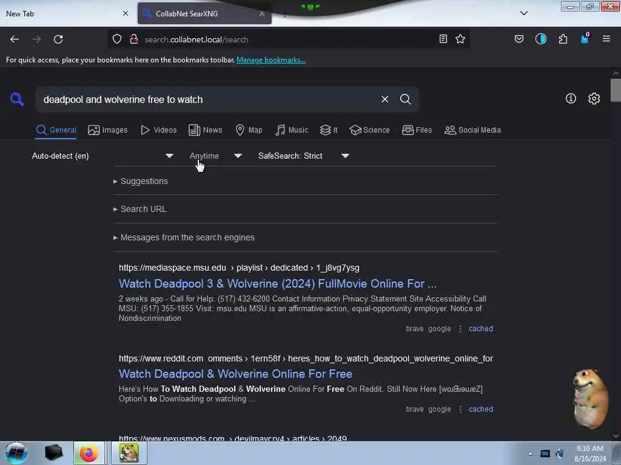Select the Social Media search category
Screen dimensions: 621x465
tap(472, 130)
